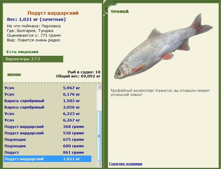221x169 pixels.
Task: Open the МЕНЮ menu
Action: point(14,75)
